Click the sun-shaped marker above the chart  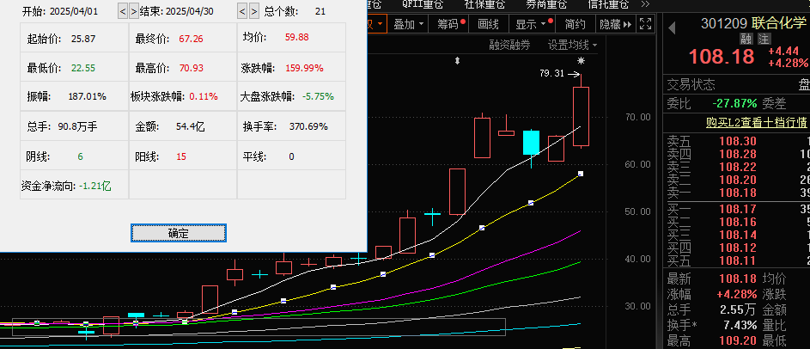tap(582, 61)
